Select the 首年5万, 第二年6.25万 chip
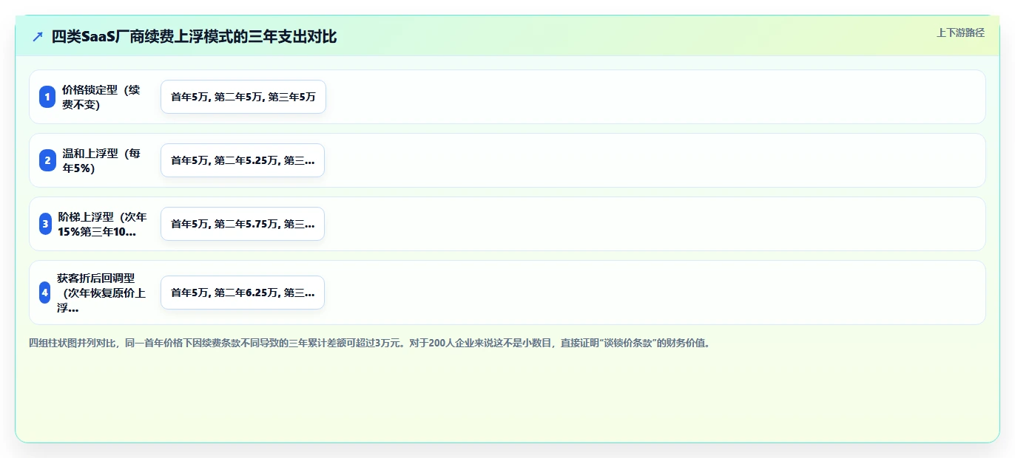 [x=243, y=293]
